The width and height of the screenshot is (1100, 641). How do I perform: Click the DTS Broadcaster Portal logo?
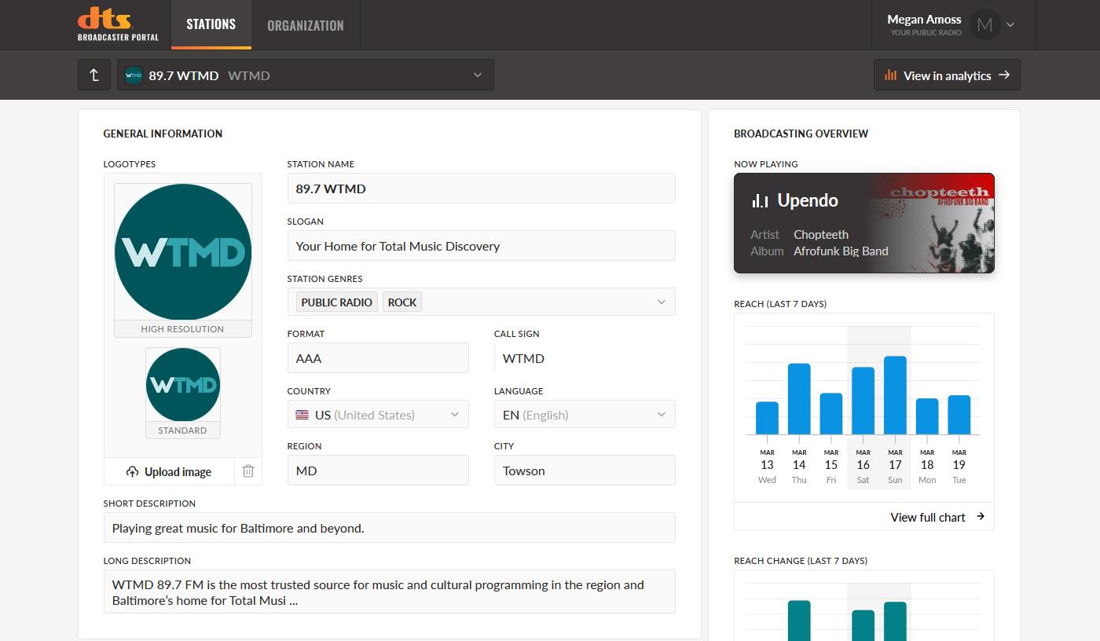pyautogui.click(x=118, y=24)
